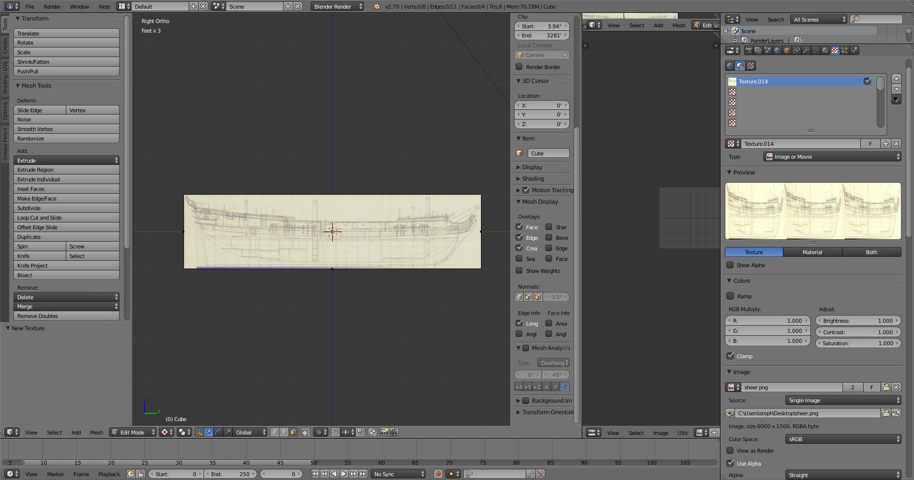Expand the Display panel
This screenshot has height=480, width=914.
pos(532,167)
